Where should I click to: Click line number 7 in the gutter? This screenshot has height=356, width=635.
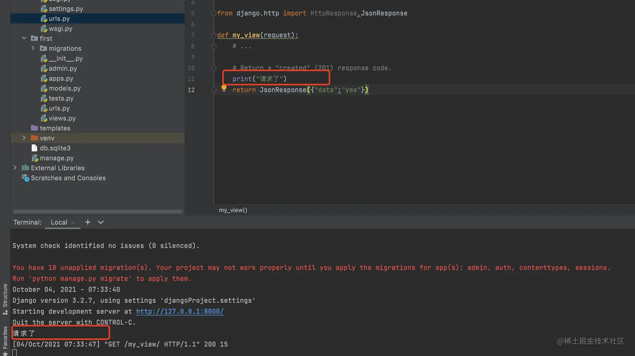(x=193, y=35)
